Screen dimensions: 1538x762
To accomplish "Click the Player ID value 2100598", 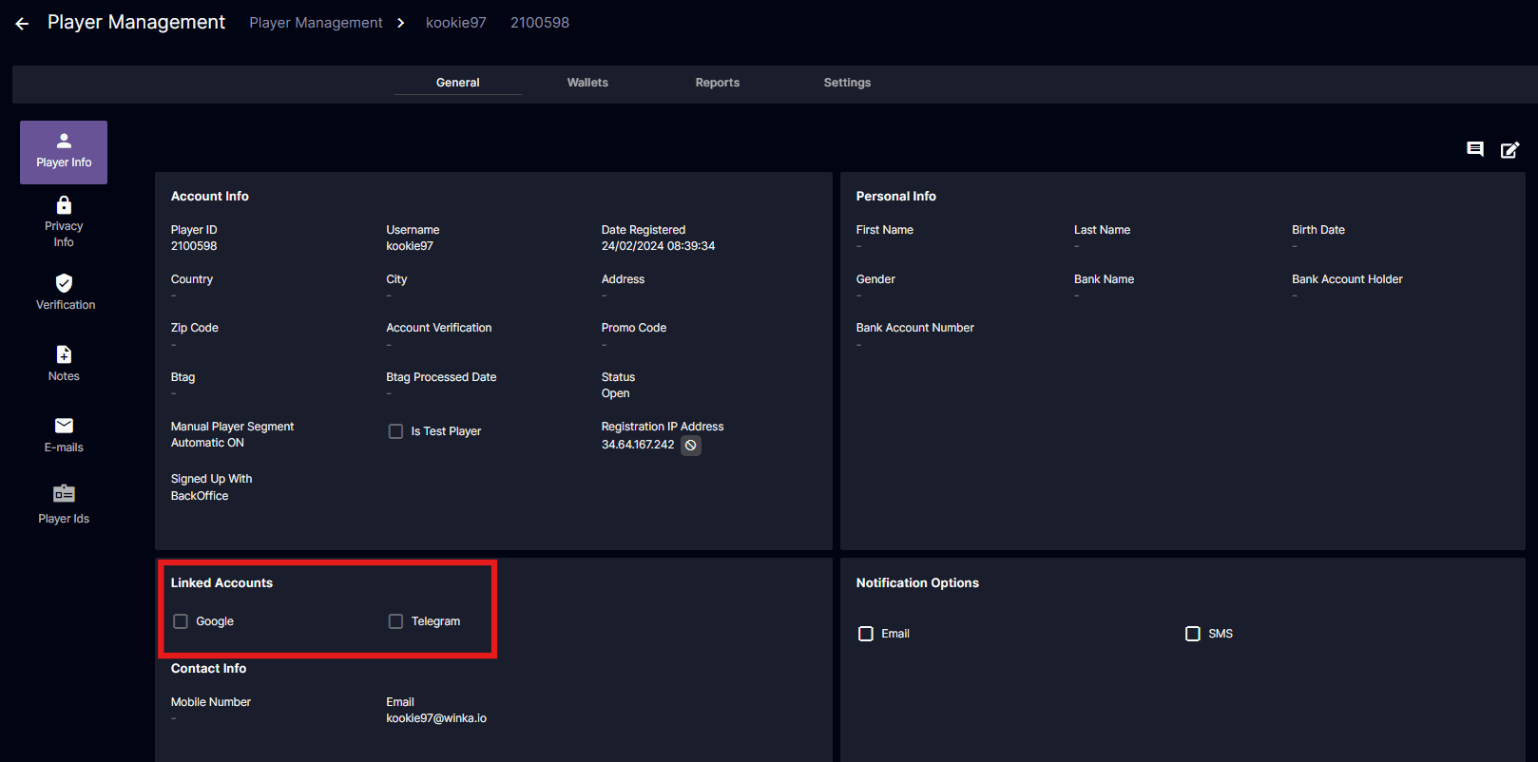I will pos(194,246).
